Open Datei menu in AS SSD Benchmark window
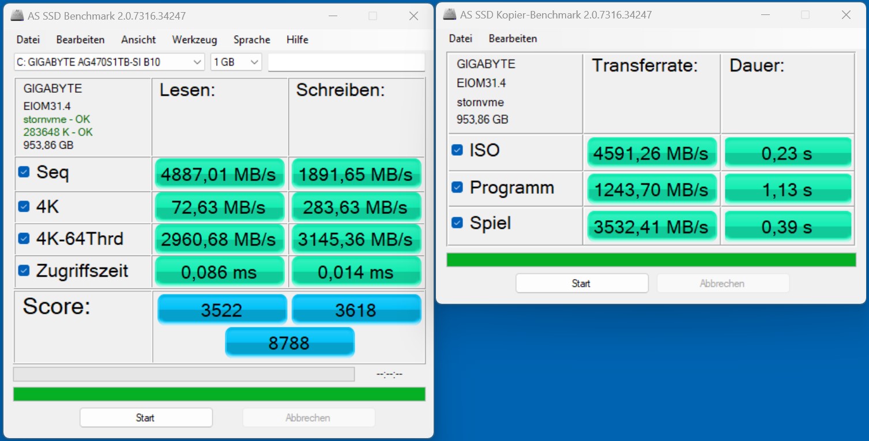This screenshot has height=441, width=869. point(28,40)
